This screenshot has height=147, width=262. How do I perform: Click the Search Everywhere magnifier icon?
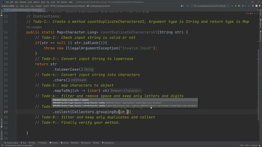coord(253,6)
